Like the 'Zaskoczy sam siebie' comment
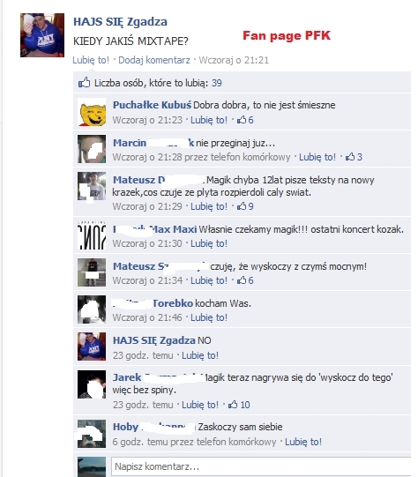Viewport: 418px width, 477px height. (303, 442)
